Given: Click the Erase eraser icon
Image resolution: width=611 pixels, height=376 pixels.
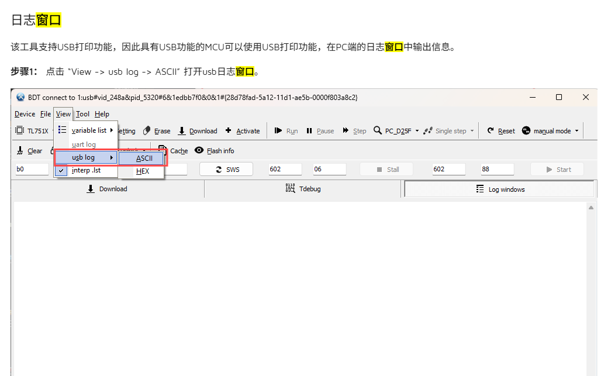Looking at the screenshot, I should tap(147, 131).
